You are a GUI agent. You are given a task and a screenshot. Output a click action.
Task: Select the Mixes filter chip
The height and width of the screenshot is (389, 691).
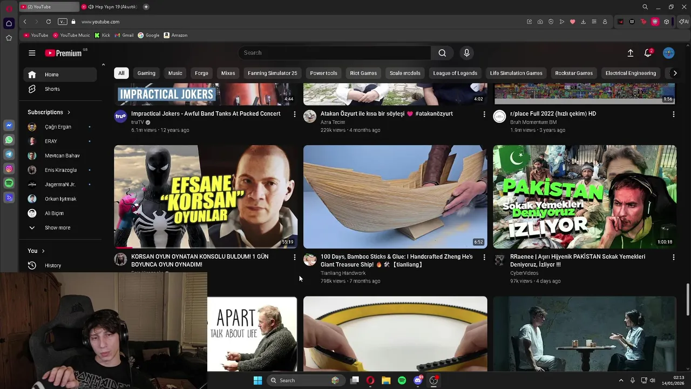(x=228, y=73)
